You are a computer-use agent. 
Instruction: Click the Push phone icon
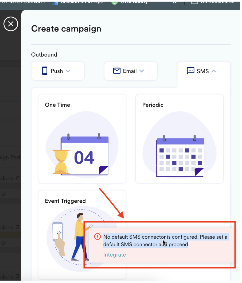pyautogui.click(x=45, y=71)
